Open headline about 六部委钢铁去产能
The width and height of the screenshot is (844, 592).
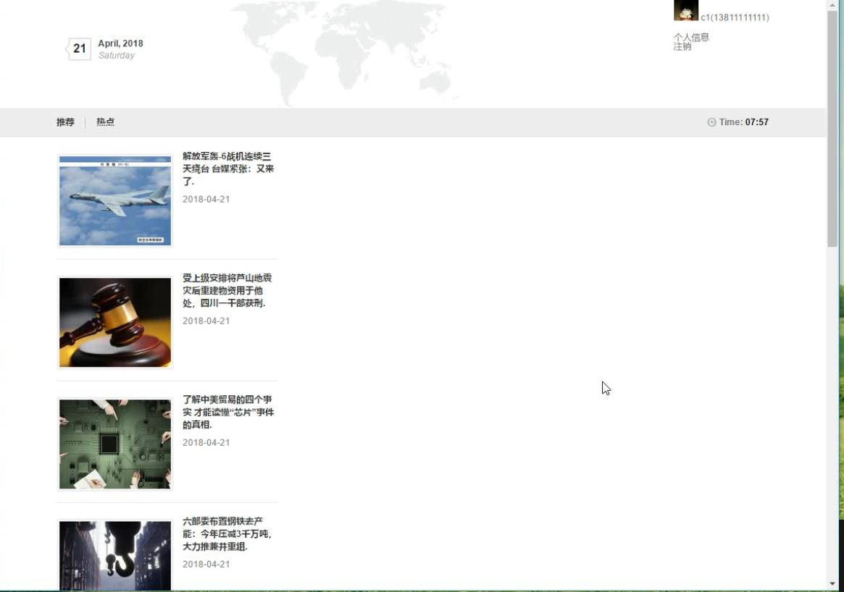(x=227, y=534)
